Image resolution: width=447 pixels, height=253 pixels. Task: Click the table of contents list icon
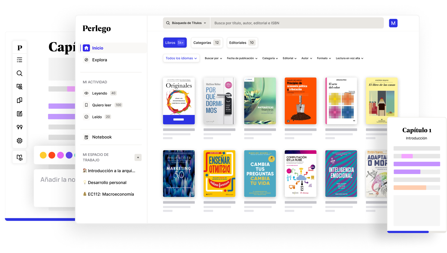19,60
